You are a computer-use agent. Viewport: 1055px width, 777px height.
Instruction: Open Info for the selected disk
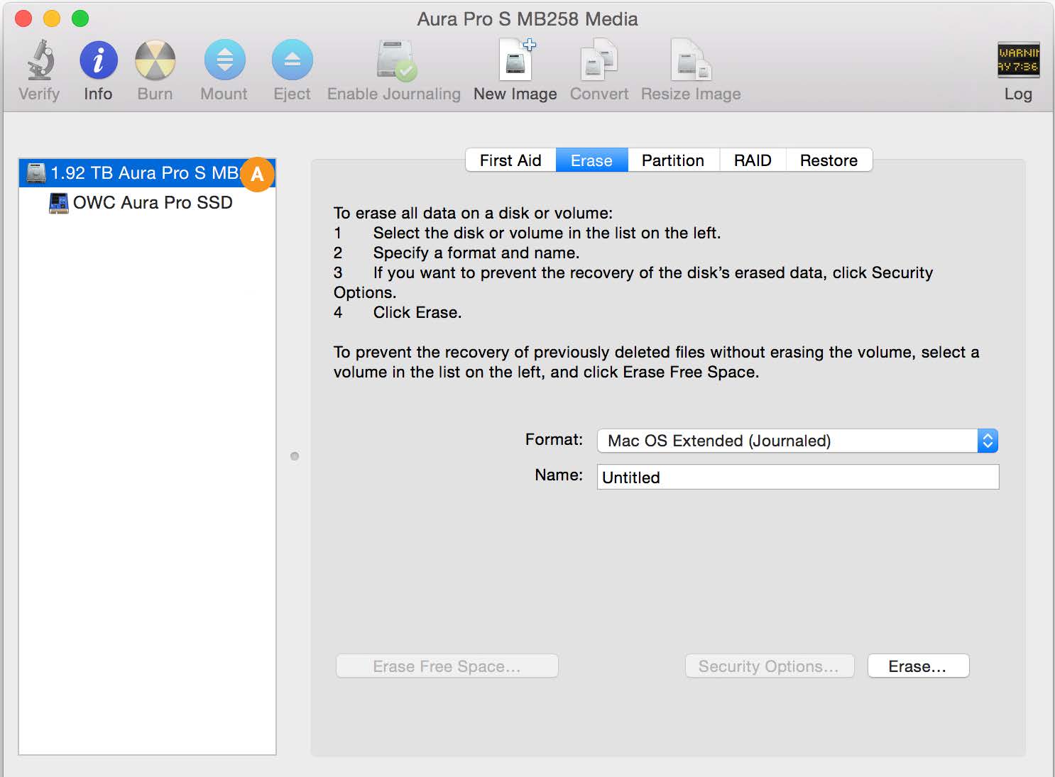pyautogui.click(x=97, y=67)
